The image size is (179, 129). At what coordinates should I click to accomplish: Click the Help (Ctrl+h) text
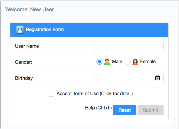pos(98,108)
